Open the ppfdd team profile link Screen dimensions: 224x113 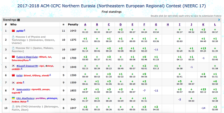coord(20,31)
